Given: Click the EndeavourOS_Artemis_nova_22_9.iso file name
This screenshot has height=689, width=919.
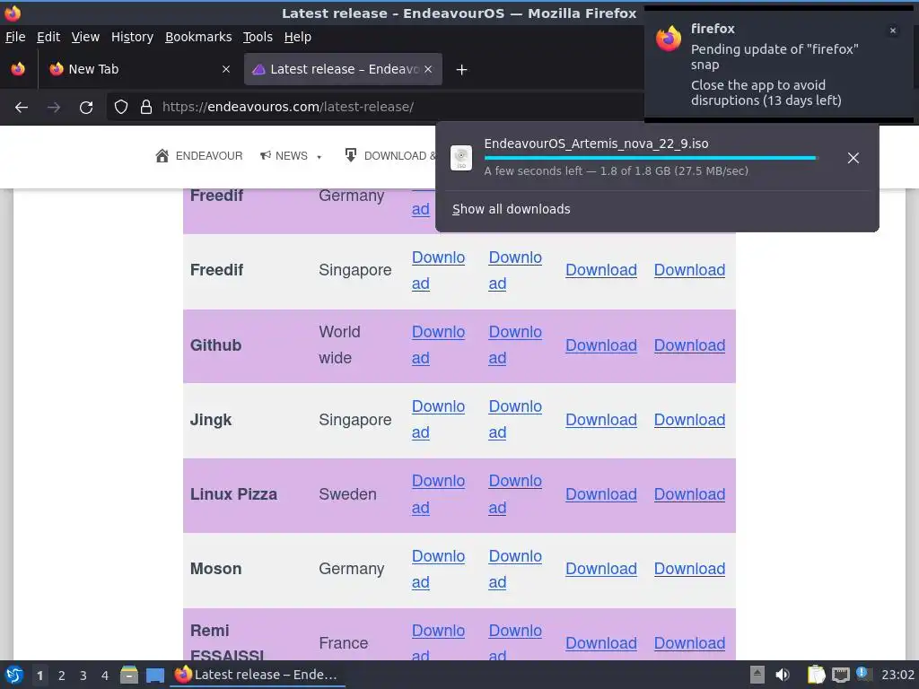Looking at the screenshot, I should 596,144.
